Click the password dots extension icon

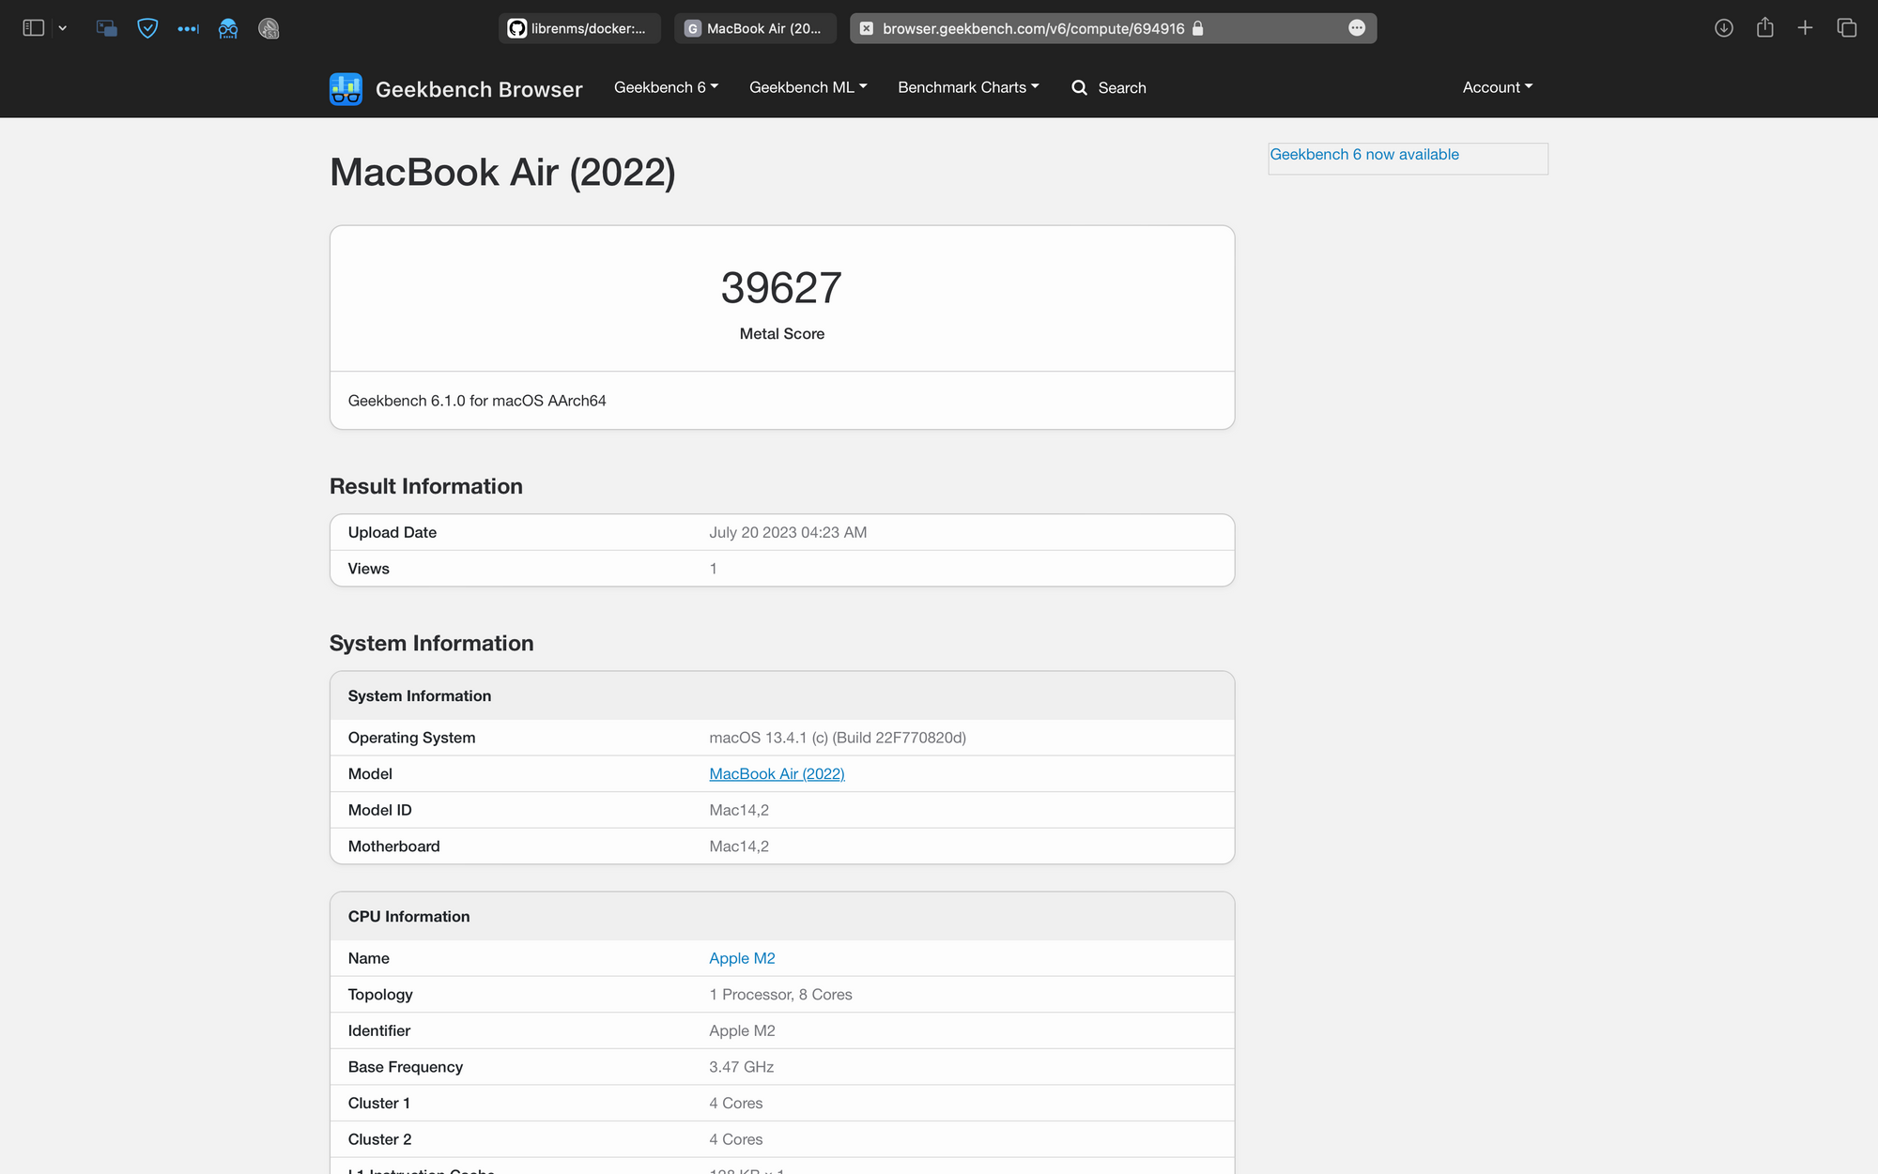[x=188, y=28]
